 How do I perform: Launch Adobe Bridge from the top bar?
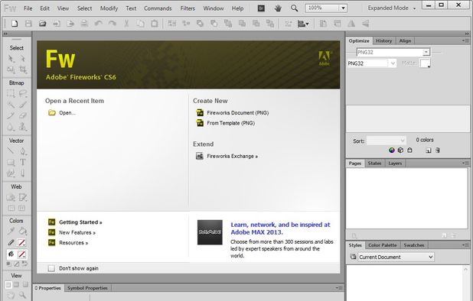tap(261, 8)
